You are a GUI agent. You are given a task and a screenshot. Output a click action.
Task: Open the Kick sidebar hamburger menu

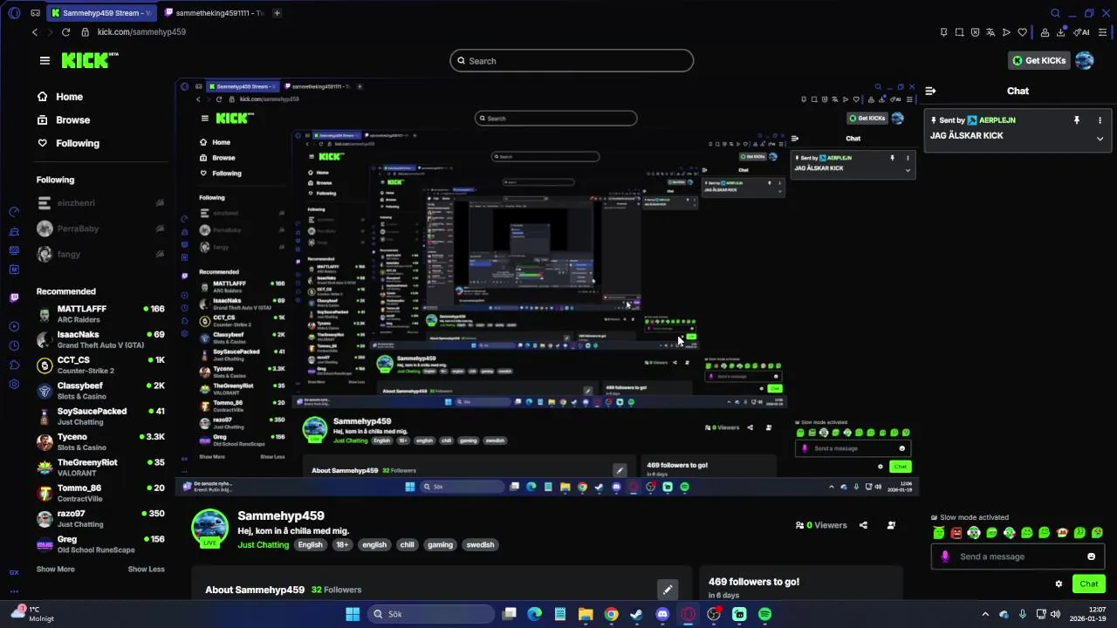click(x=45, y=60)
